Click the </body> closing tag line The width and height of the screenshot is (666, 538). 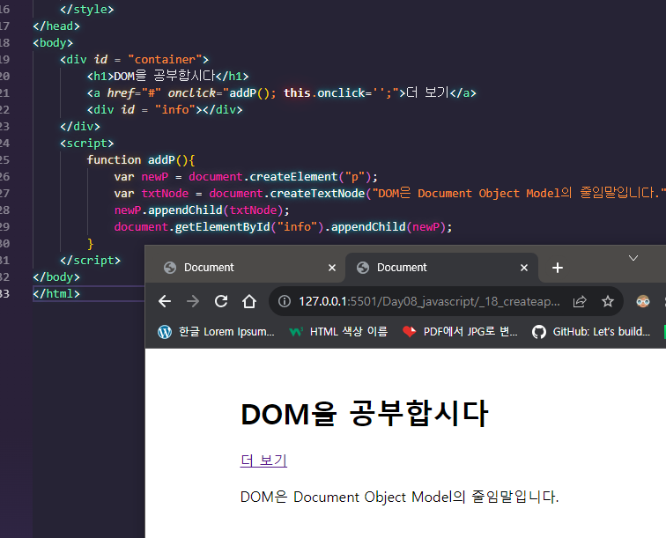pyautogui.click(x=56, y=276)
